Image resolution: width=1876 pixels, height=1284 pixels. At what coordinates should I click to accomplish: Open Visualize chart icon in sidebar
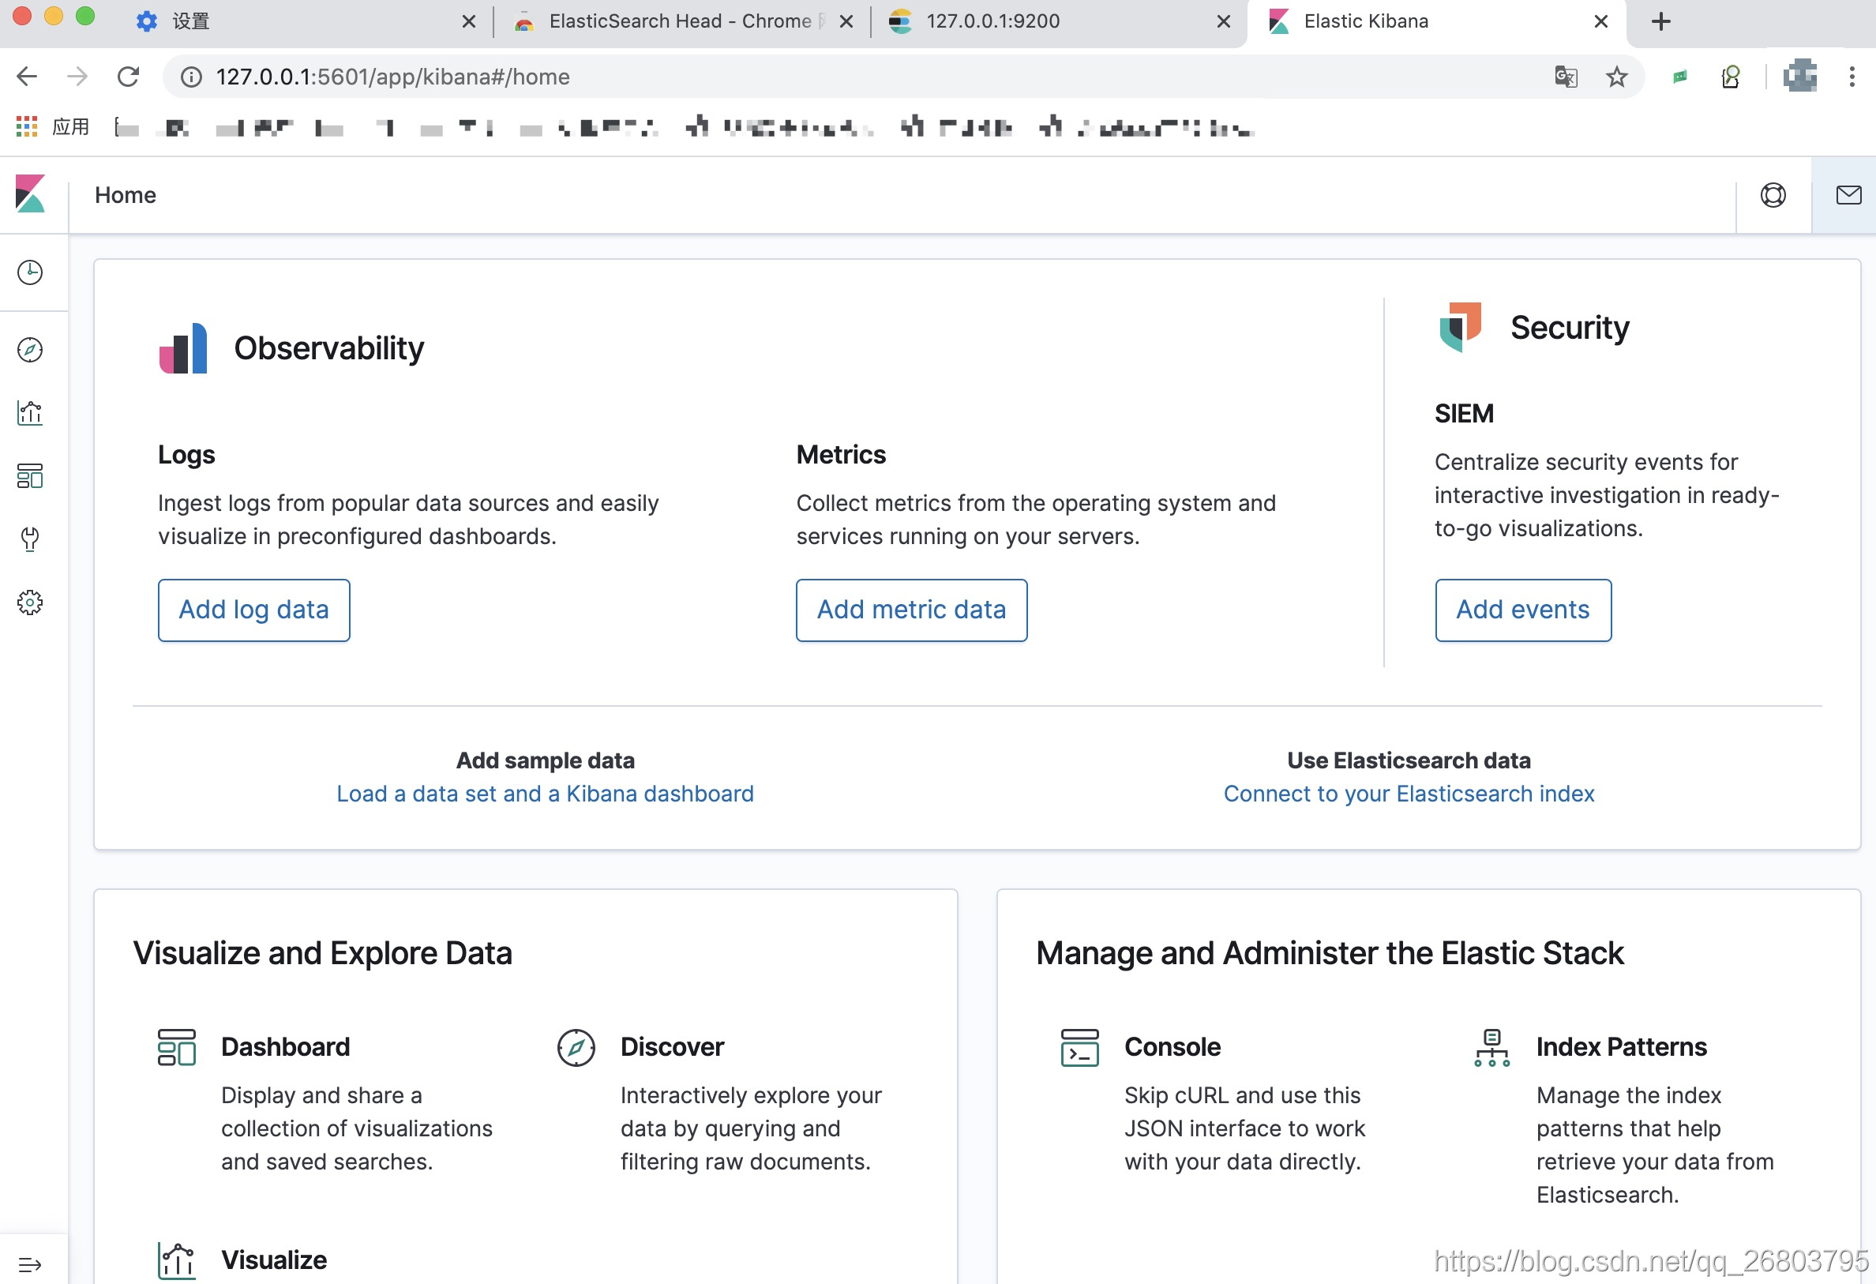click(x=30, y=413)
